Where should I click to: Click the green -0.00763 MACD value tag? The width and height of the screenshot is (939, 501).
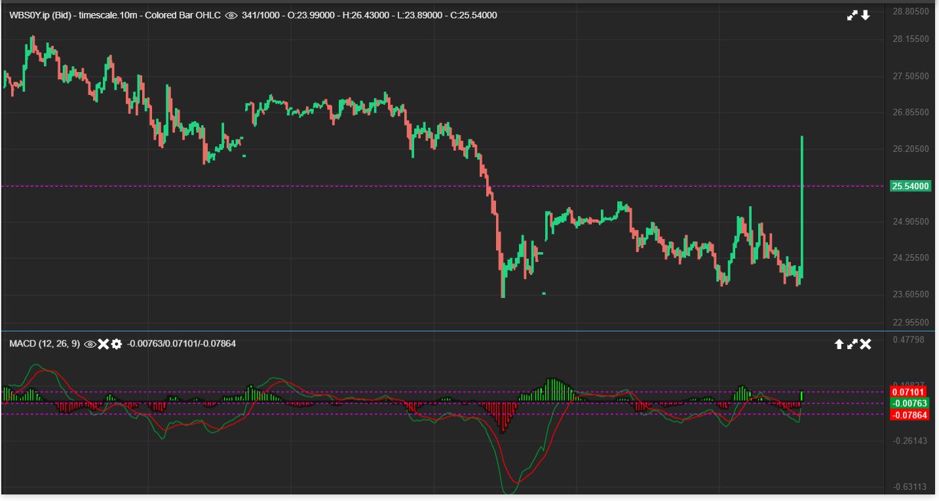[910, 403]
